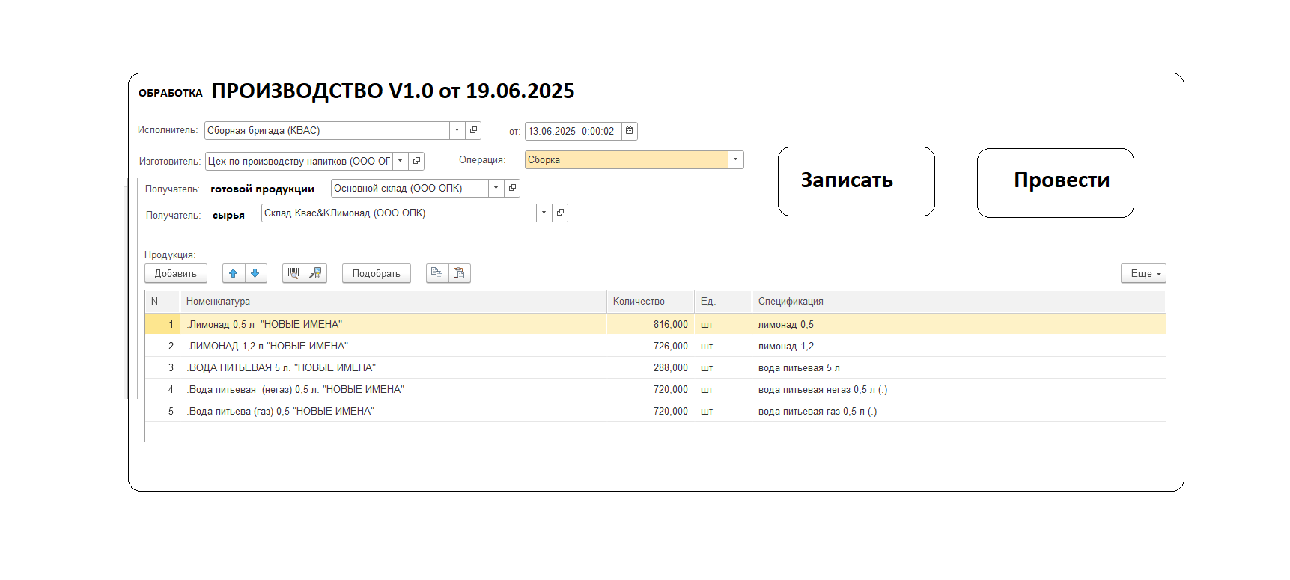Move selected row up with blue arrow
Viewport: 1290px width, 580px height.
point(234,274)
